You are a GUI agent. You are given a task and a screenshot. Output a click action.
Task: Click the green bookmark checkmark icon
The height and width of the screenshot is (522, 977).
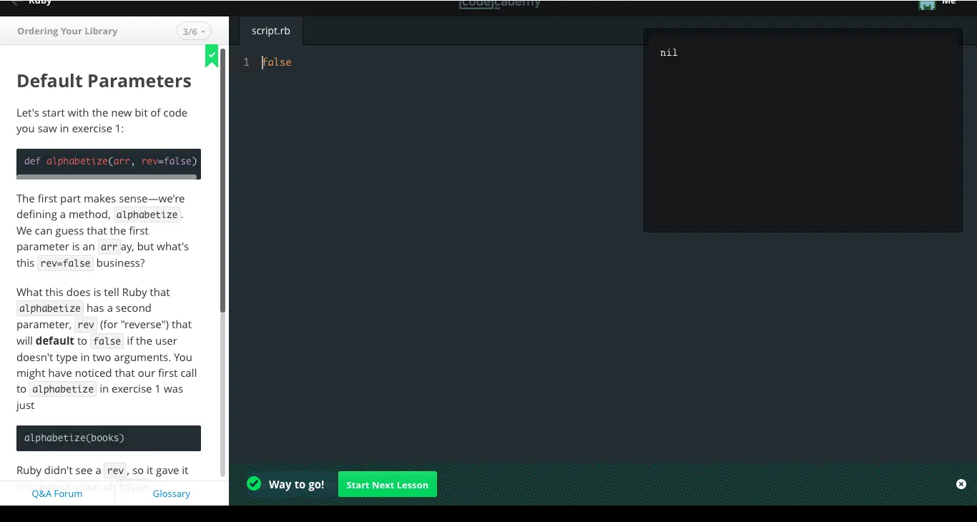click(212, 55)
